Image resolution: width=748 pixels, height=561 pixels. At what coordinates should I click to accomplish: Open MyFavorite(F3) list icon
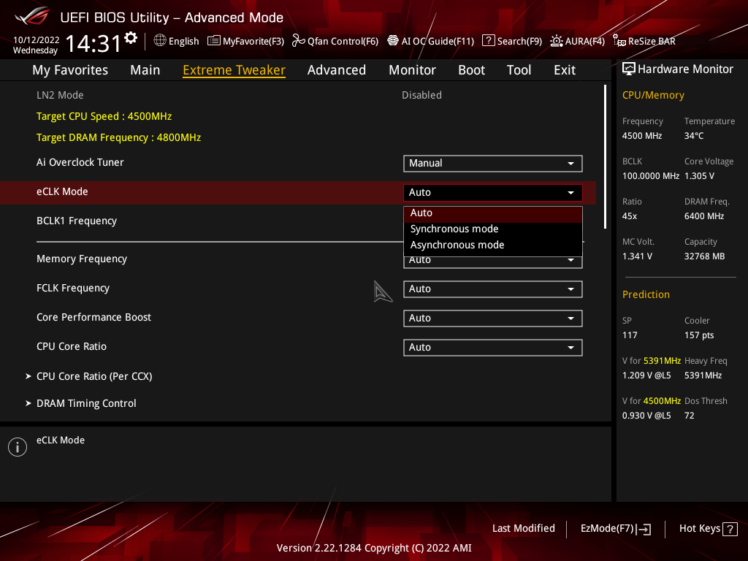pos(214,41)
